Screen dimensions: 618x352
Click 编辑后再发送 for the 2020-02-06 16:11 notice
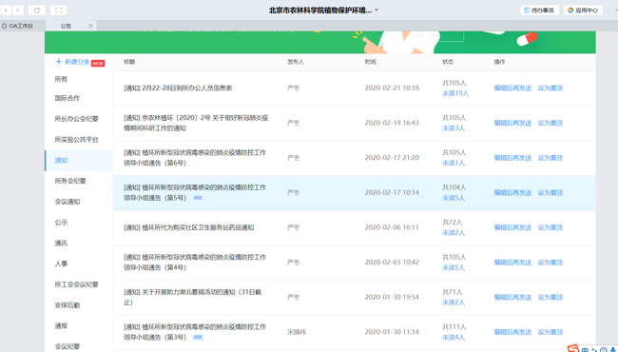coord(512,227)
